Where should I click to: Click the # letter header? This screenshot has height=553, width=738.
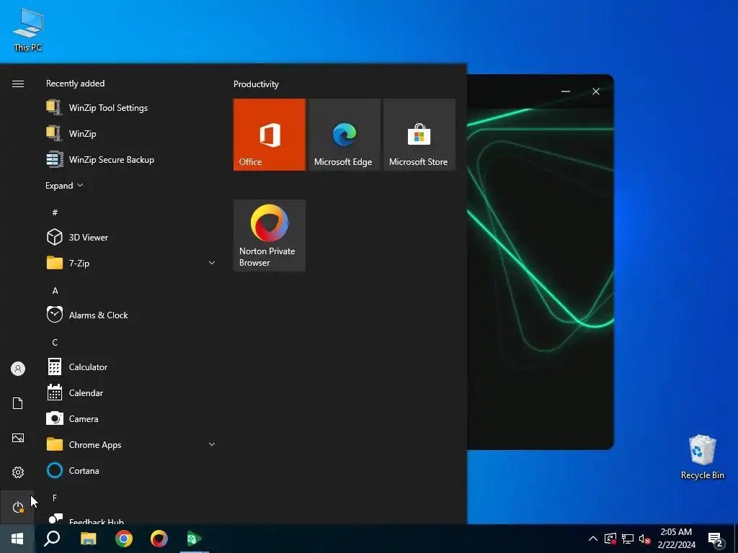[x=55, y=212]
